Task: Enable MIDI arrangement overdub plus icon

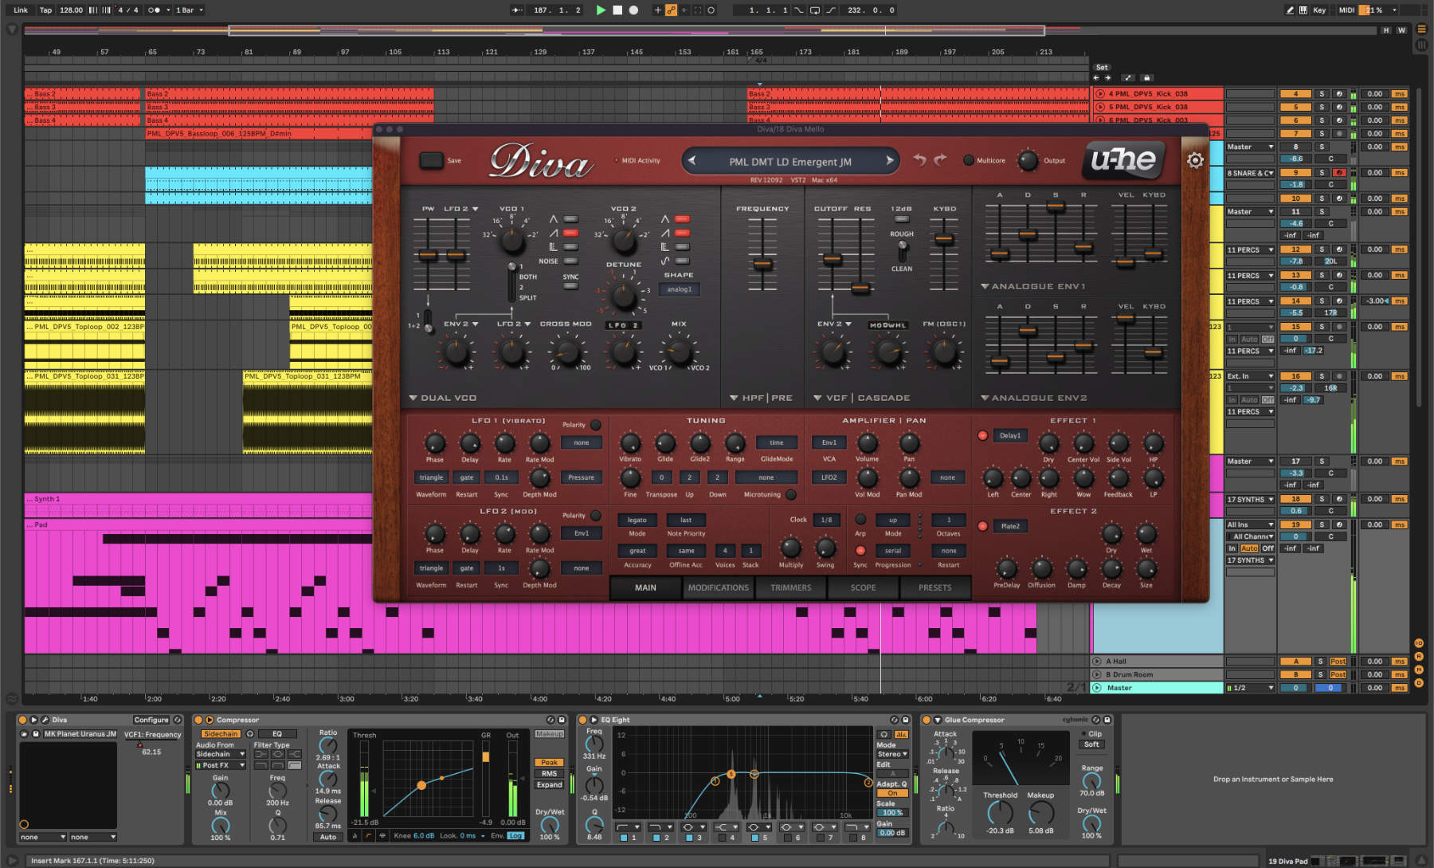Action: click(657, 10)
